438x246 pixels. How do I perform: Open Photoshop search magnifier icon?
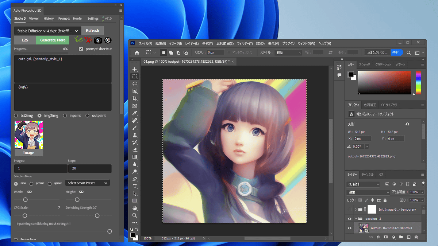tap(409, 52)
